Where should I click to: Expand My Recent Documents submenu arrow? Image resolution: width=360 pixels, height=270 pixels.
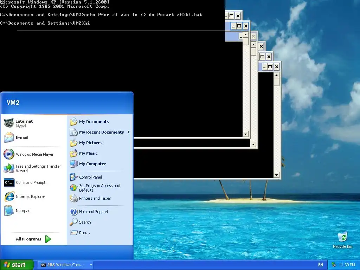tap(129, 132)
